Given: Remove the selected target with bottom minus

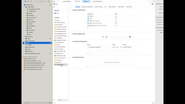Looking at the screenshot, I should pyautogui.click(x=57, y=100).
